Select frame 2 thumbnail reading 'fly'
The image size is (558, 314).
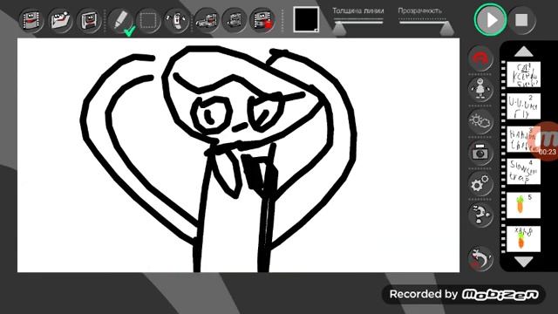point(523,106)
